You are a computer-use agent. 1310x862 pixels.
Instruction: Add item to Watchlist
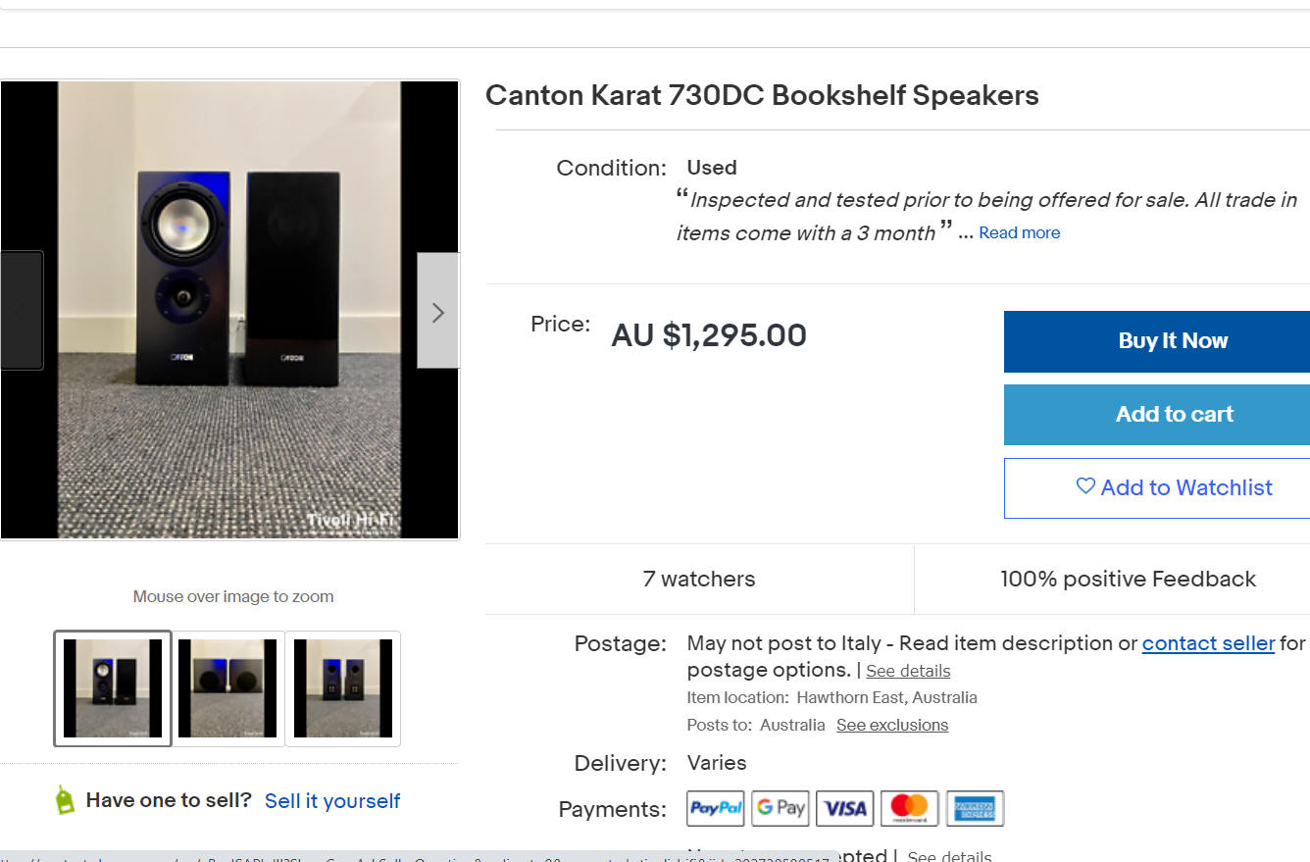[1156, 487]
